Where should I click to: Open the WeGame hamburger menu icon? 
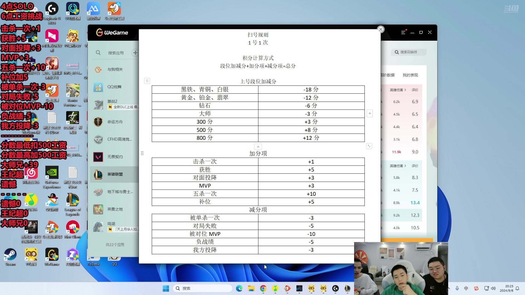tap(403, 32)
